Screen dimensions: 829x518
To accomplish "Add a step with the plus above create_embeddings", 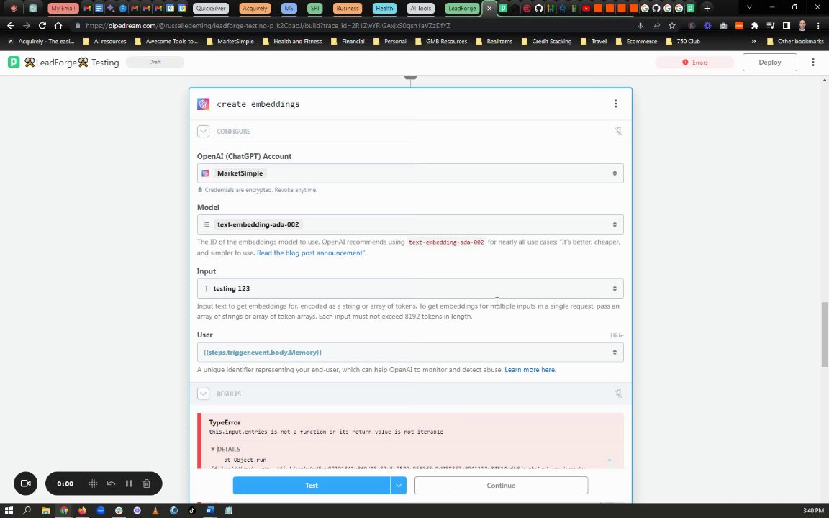I will (x=410, y=77).
